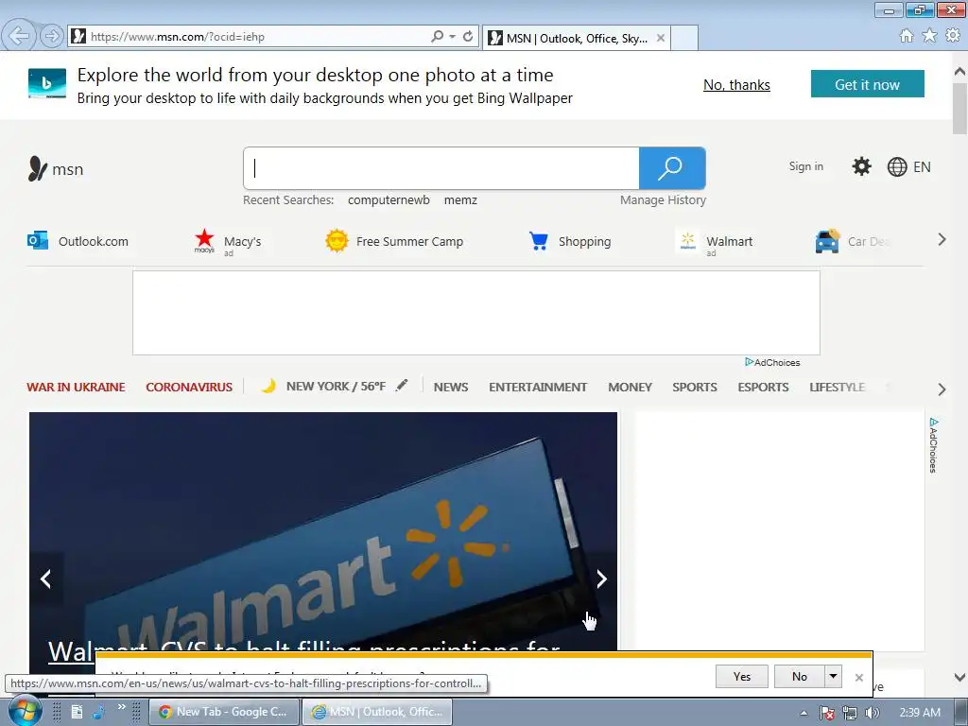Close the yellow notification bar

click(x=858, y=677)
